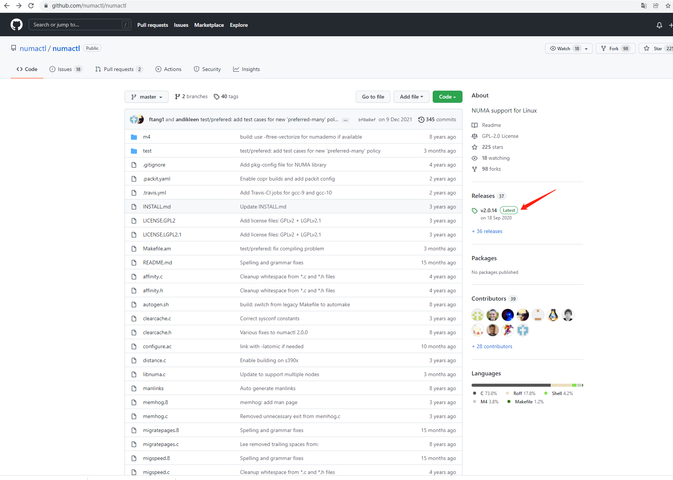Switch to the Issues tab

(66, 69)
